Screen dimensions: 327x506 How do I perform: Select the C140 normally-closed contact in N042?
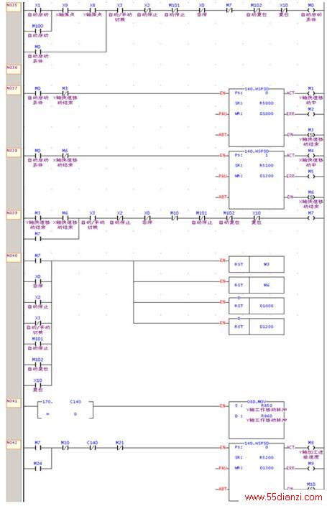coord(93,448)
